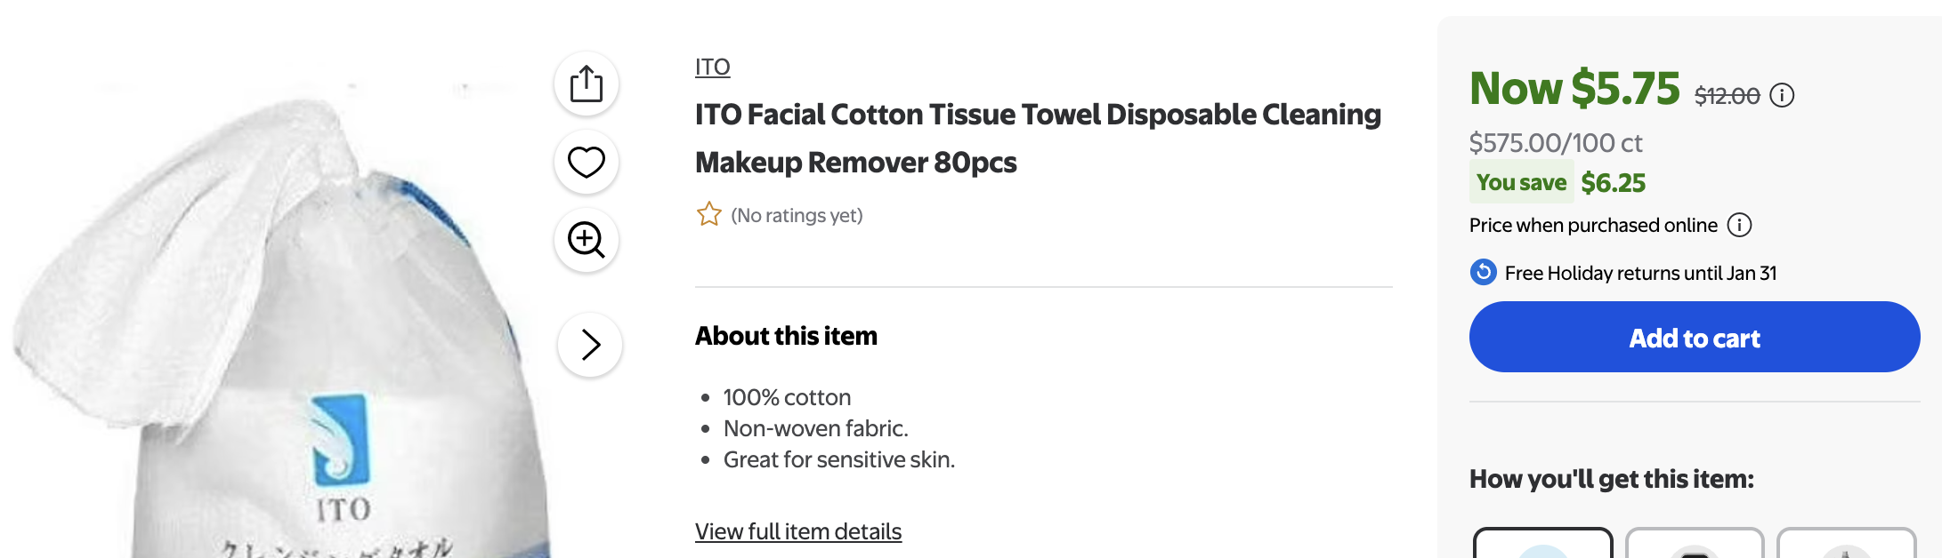The width and height of the screenshot is (1942, 558).
Task: Click the You save $6.25 badge
Action: coord(1560,183)
